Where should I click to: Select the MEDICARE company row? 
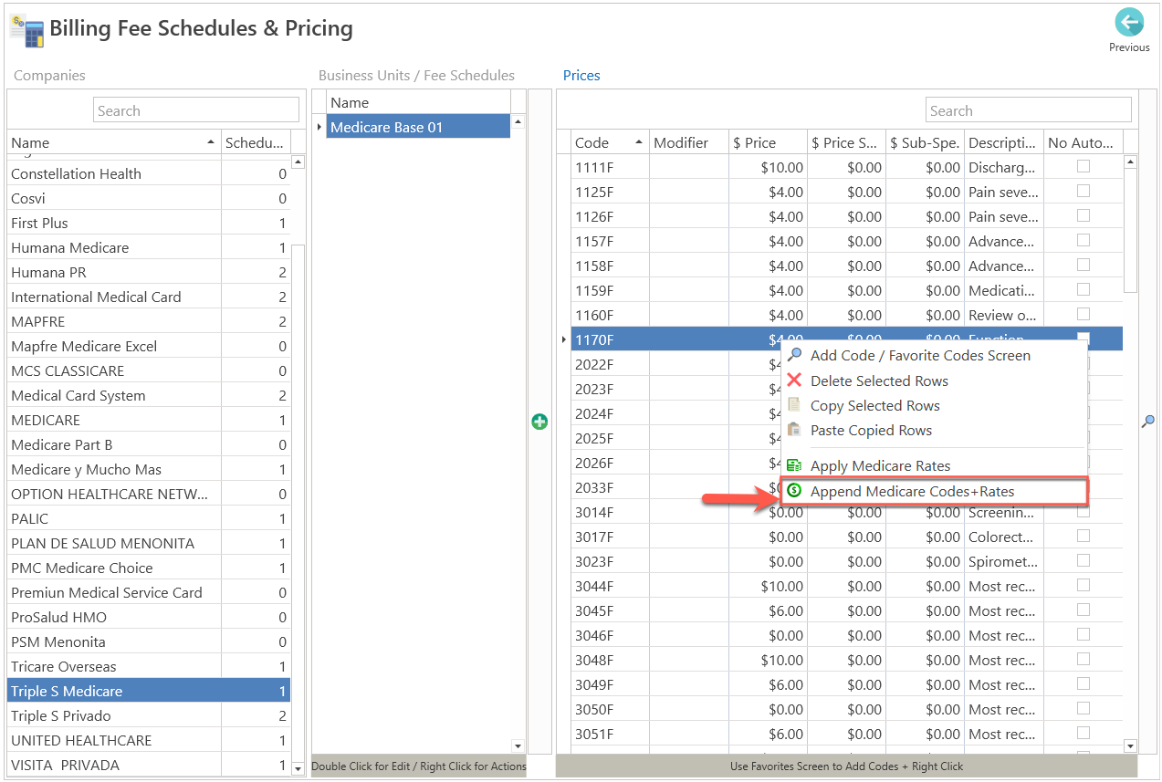click(x=149, y=420)
